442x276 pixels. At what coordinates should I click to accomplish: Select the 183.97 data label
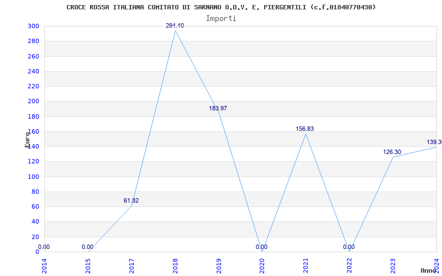[218, 108]
